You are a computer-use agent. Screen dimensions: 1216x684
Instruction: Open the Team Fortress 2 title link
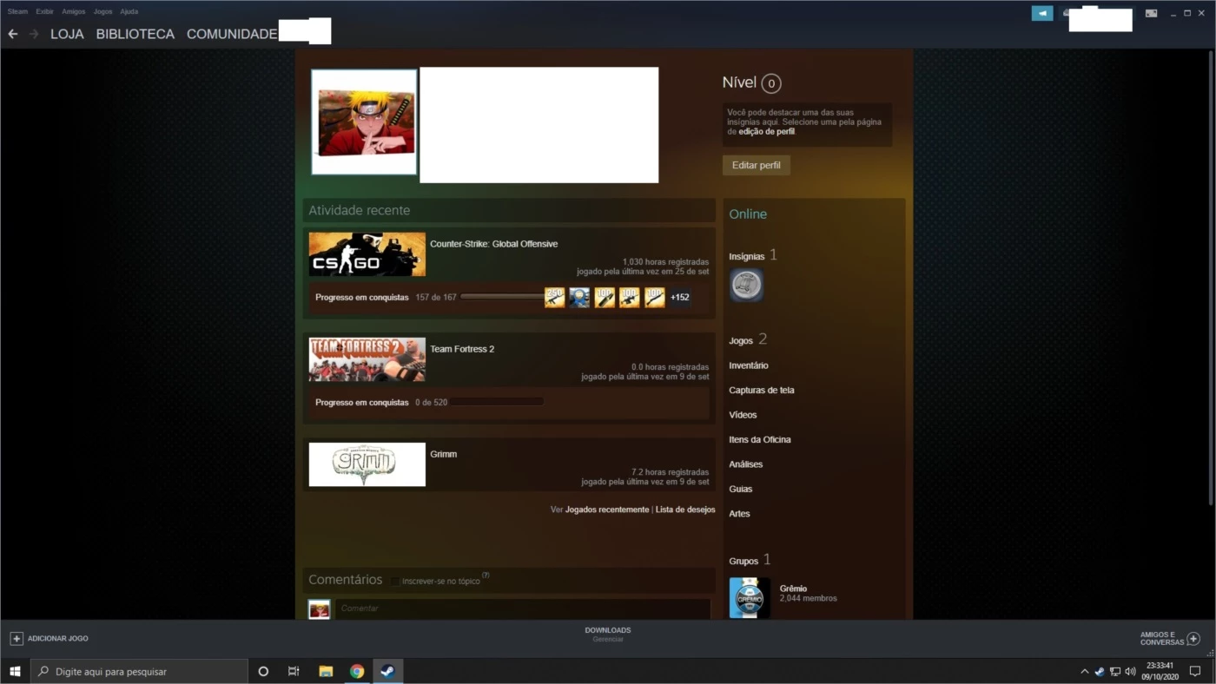point(462,349)
